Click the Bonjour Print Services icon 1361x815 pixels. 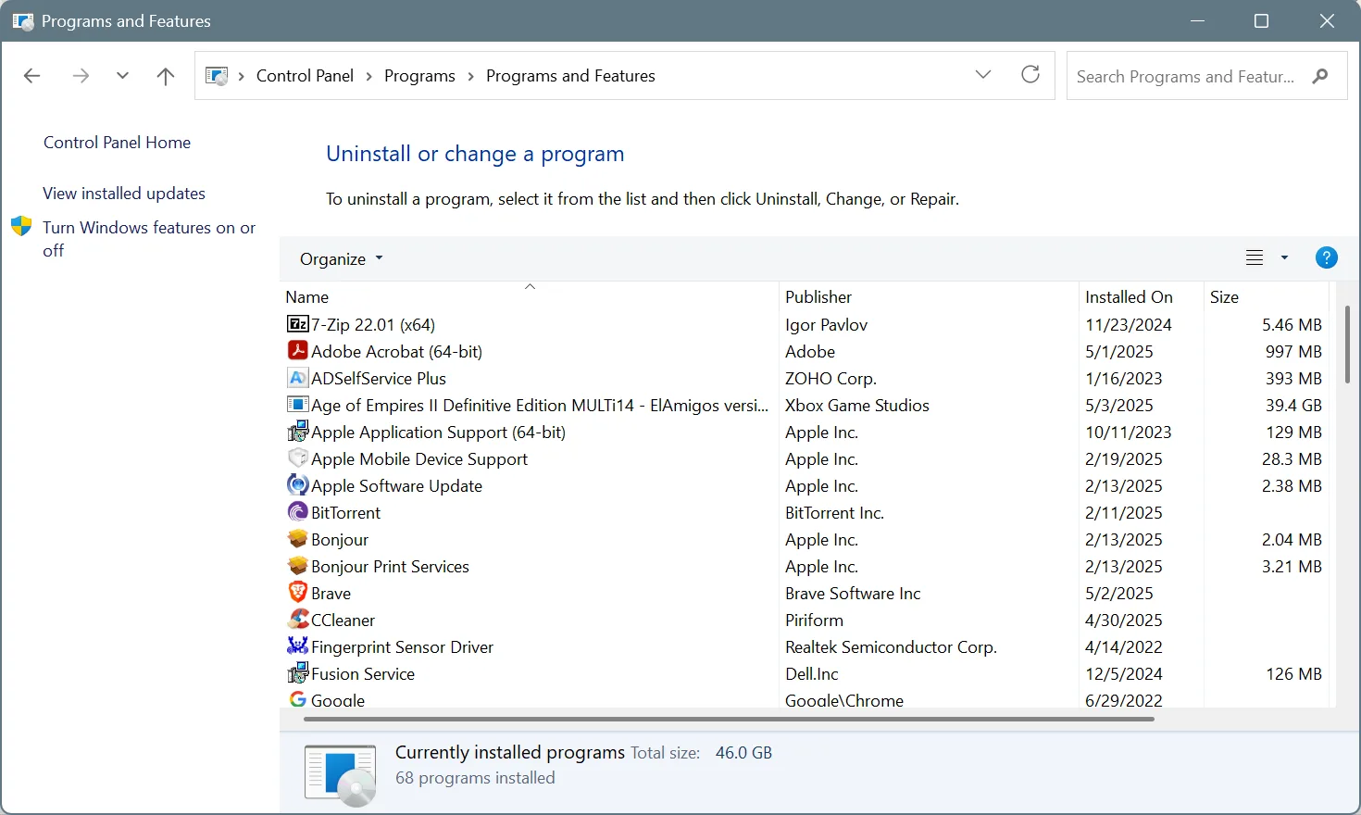(297, 566)
